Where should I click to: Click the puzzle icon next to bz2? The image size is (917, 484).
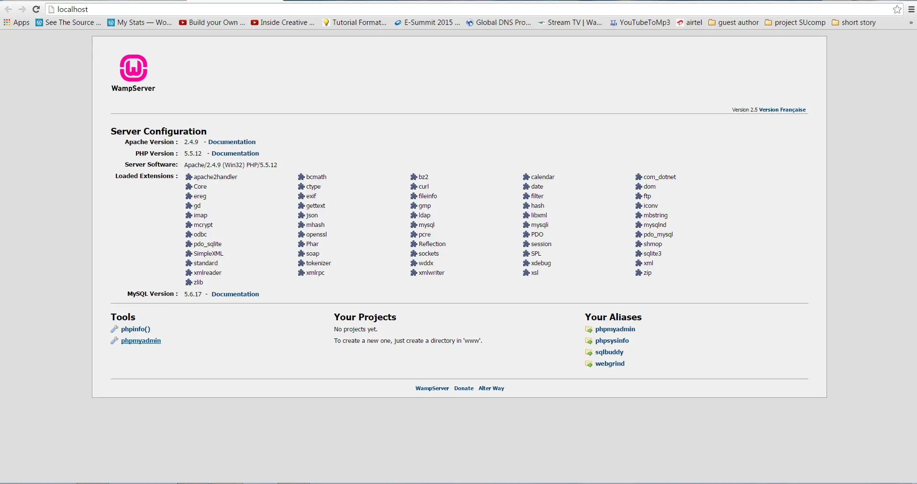click(x=414, y=177)
